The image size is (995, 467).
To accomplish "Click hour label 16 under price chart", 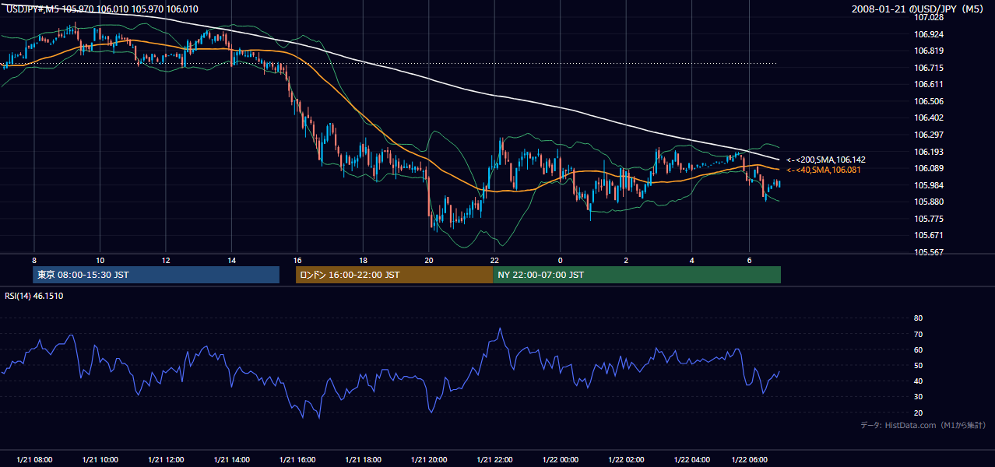I will (x=297, y=260).
